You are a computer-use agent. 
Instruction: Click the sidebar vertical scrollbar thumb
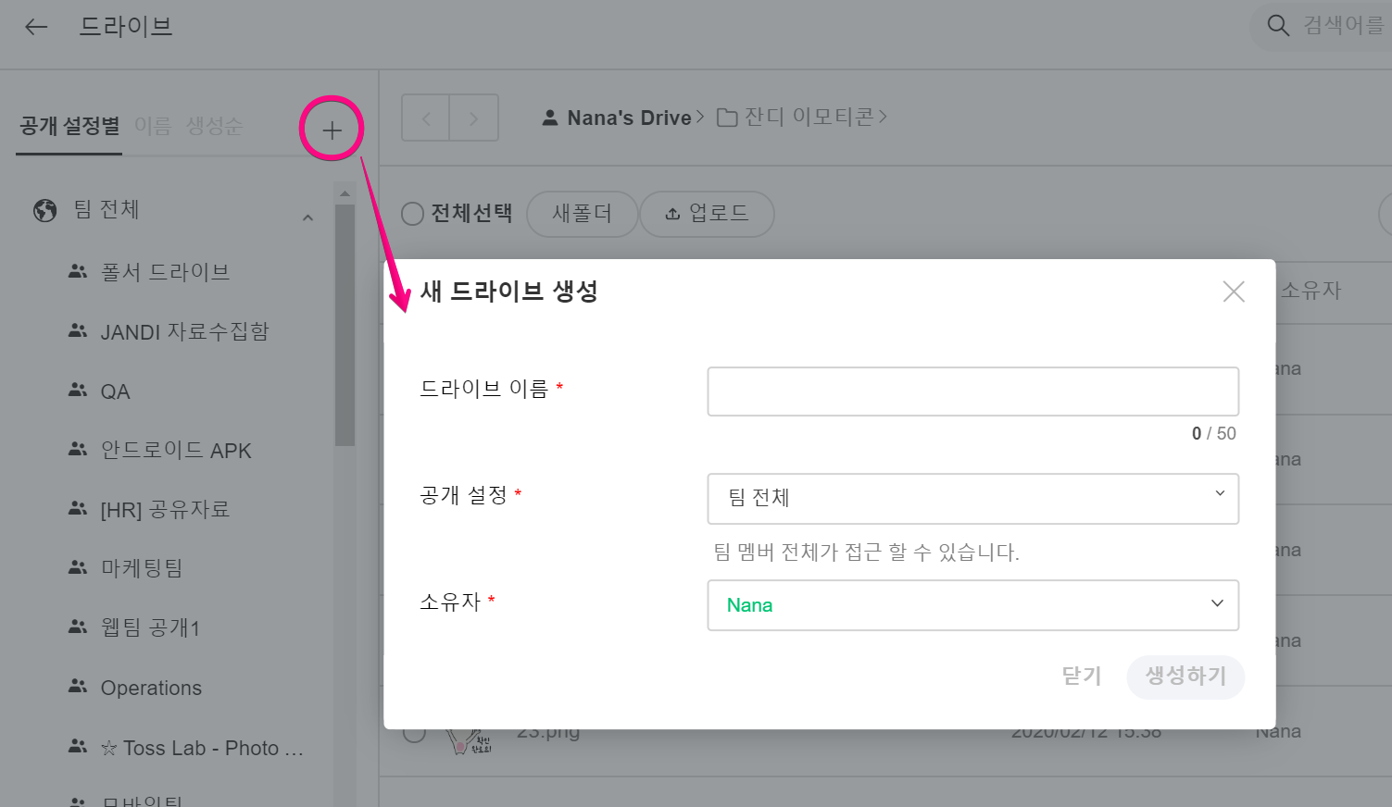(x=345, y=324)
